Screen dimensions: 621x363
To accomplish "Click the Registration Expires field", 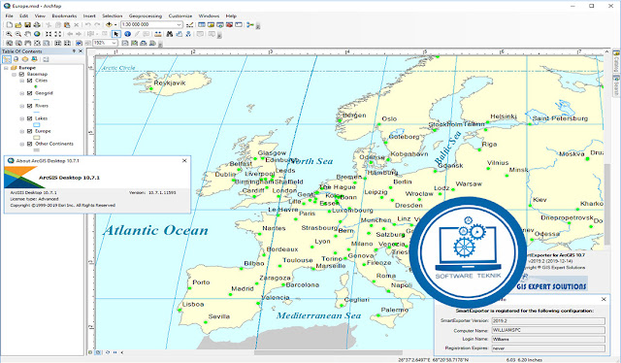I will coord(548,348).
